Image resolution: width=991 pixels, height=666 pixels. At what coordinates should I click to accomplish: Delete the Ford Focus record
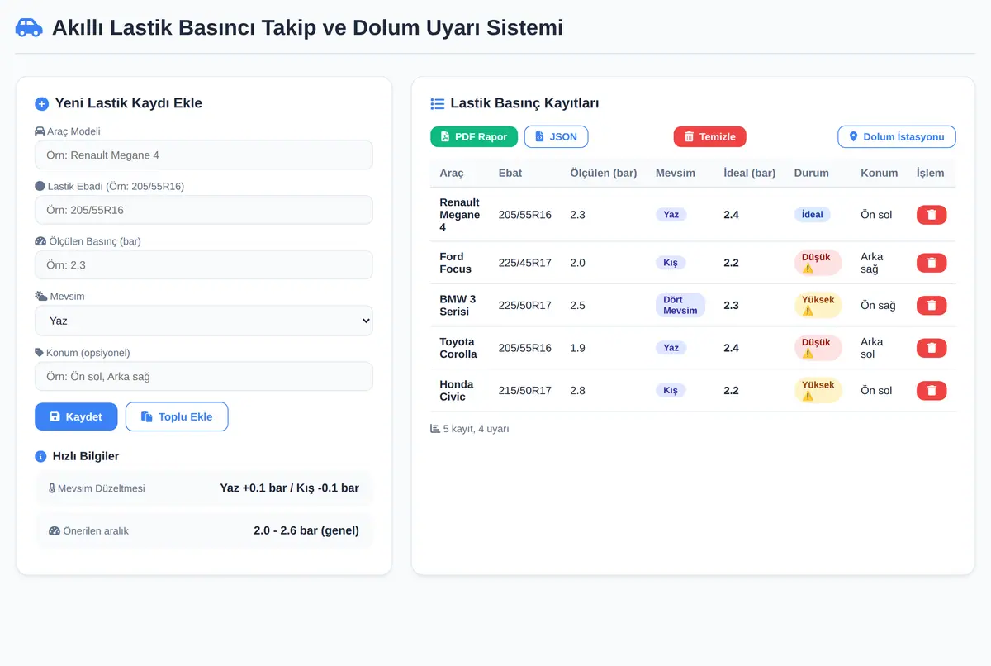pos(932,263)
